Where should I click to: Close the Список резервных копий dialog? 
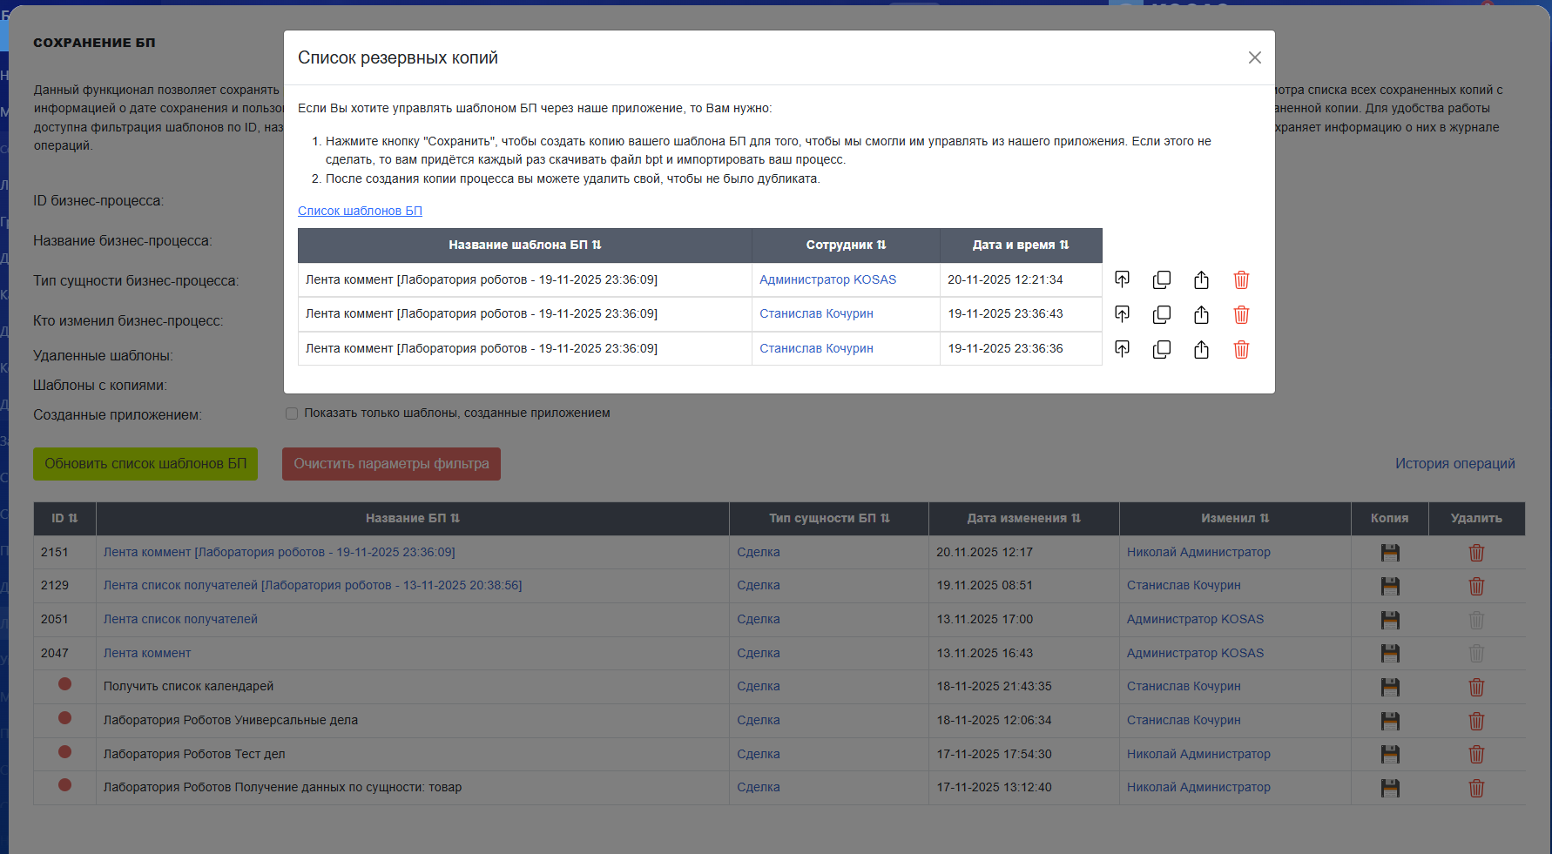click(1254, 57)
